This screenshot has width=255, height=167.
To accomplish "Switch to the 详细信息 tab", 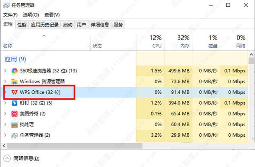I will [100, 25].
